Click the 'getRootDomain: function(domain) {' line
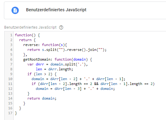Viewport: 166px width, 120px height. click(x=58, y=59)
